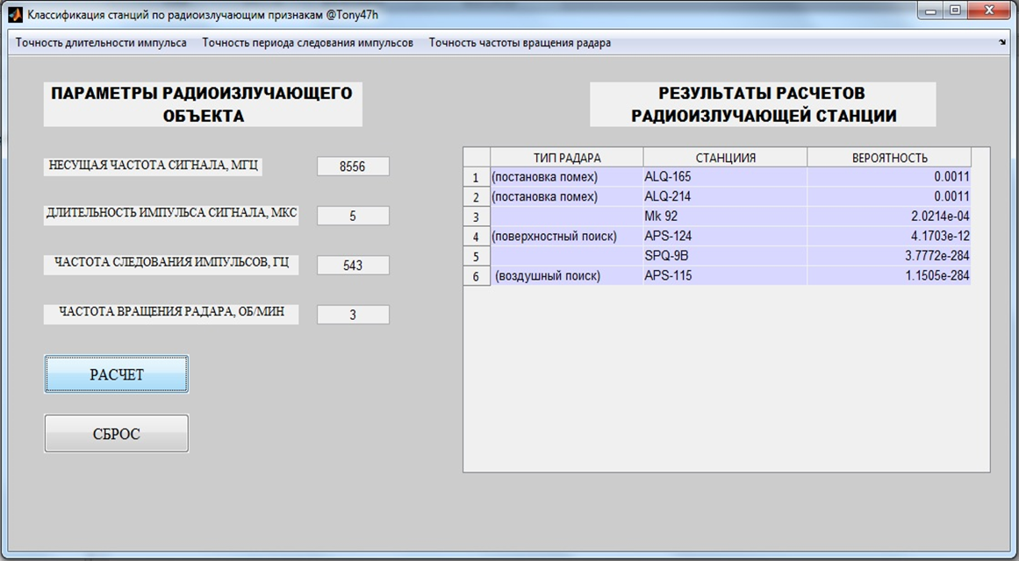Select the ALQ-165 station cell
This screenshot has width=1019, height=561.
coord(725,176)
